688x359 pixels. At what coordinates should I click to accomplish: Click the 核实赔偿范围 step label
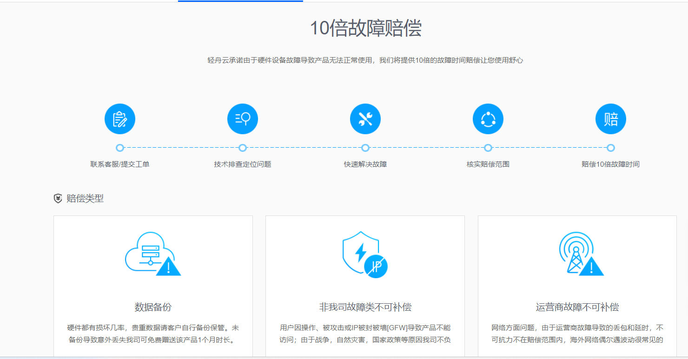click(x=488, y=164)
